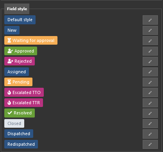Click pencil icon next to Pending

click(150, 82)
